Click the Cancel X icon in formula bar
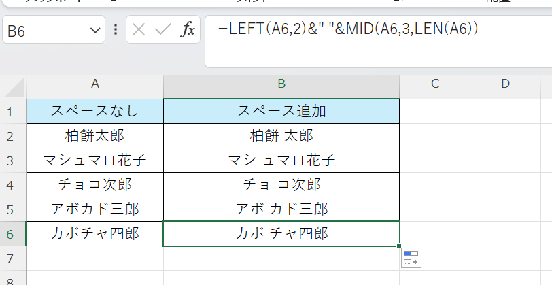 point(139,30)
